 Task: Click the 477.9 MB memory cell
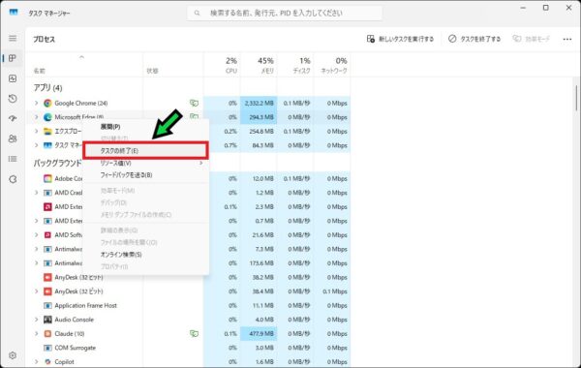(259, 333)
